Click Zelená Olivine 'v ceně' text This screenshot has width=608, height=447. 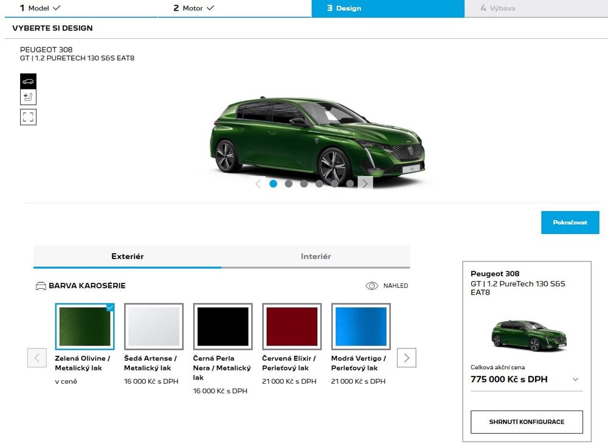pyautogui.click(x=66, y=381)
